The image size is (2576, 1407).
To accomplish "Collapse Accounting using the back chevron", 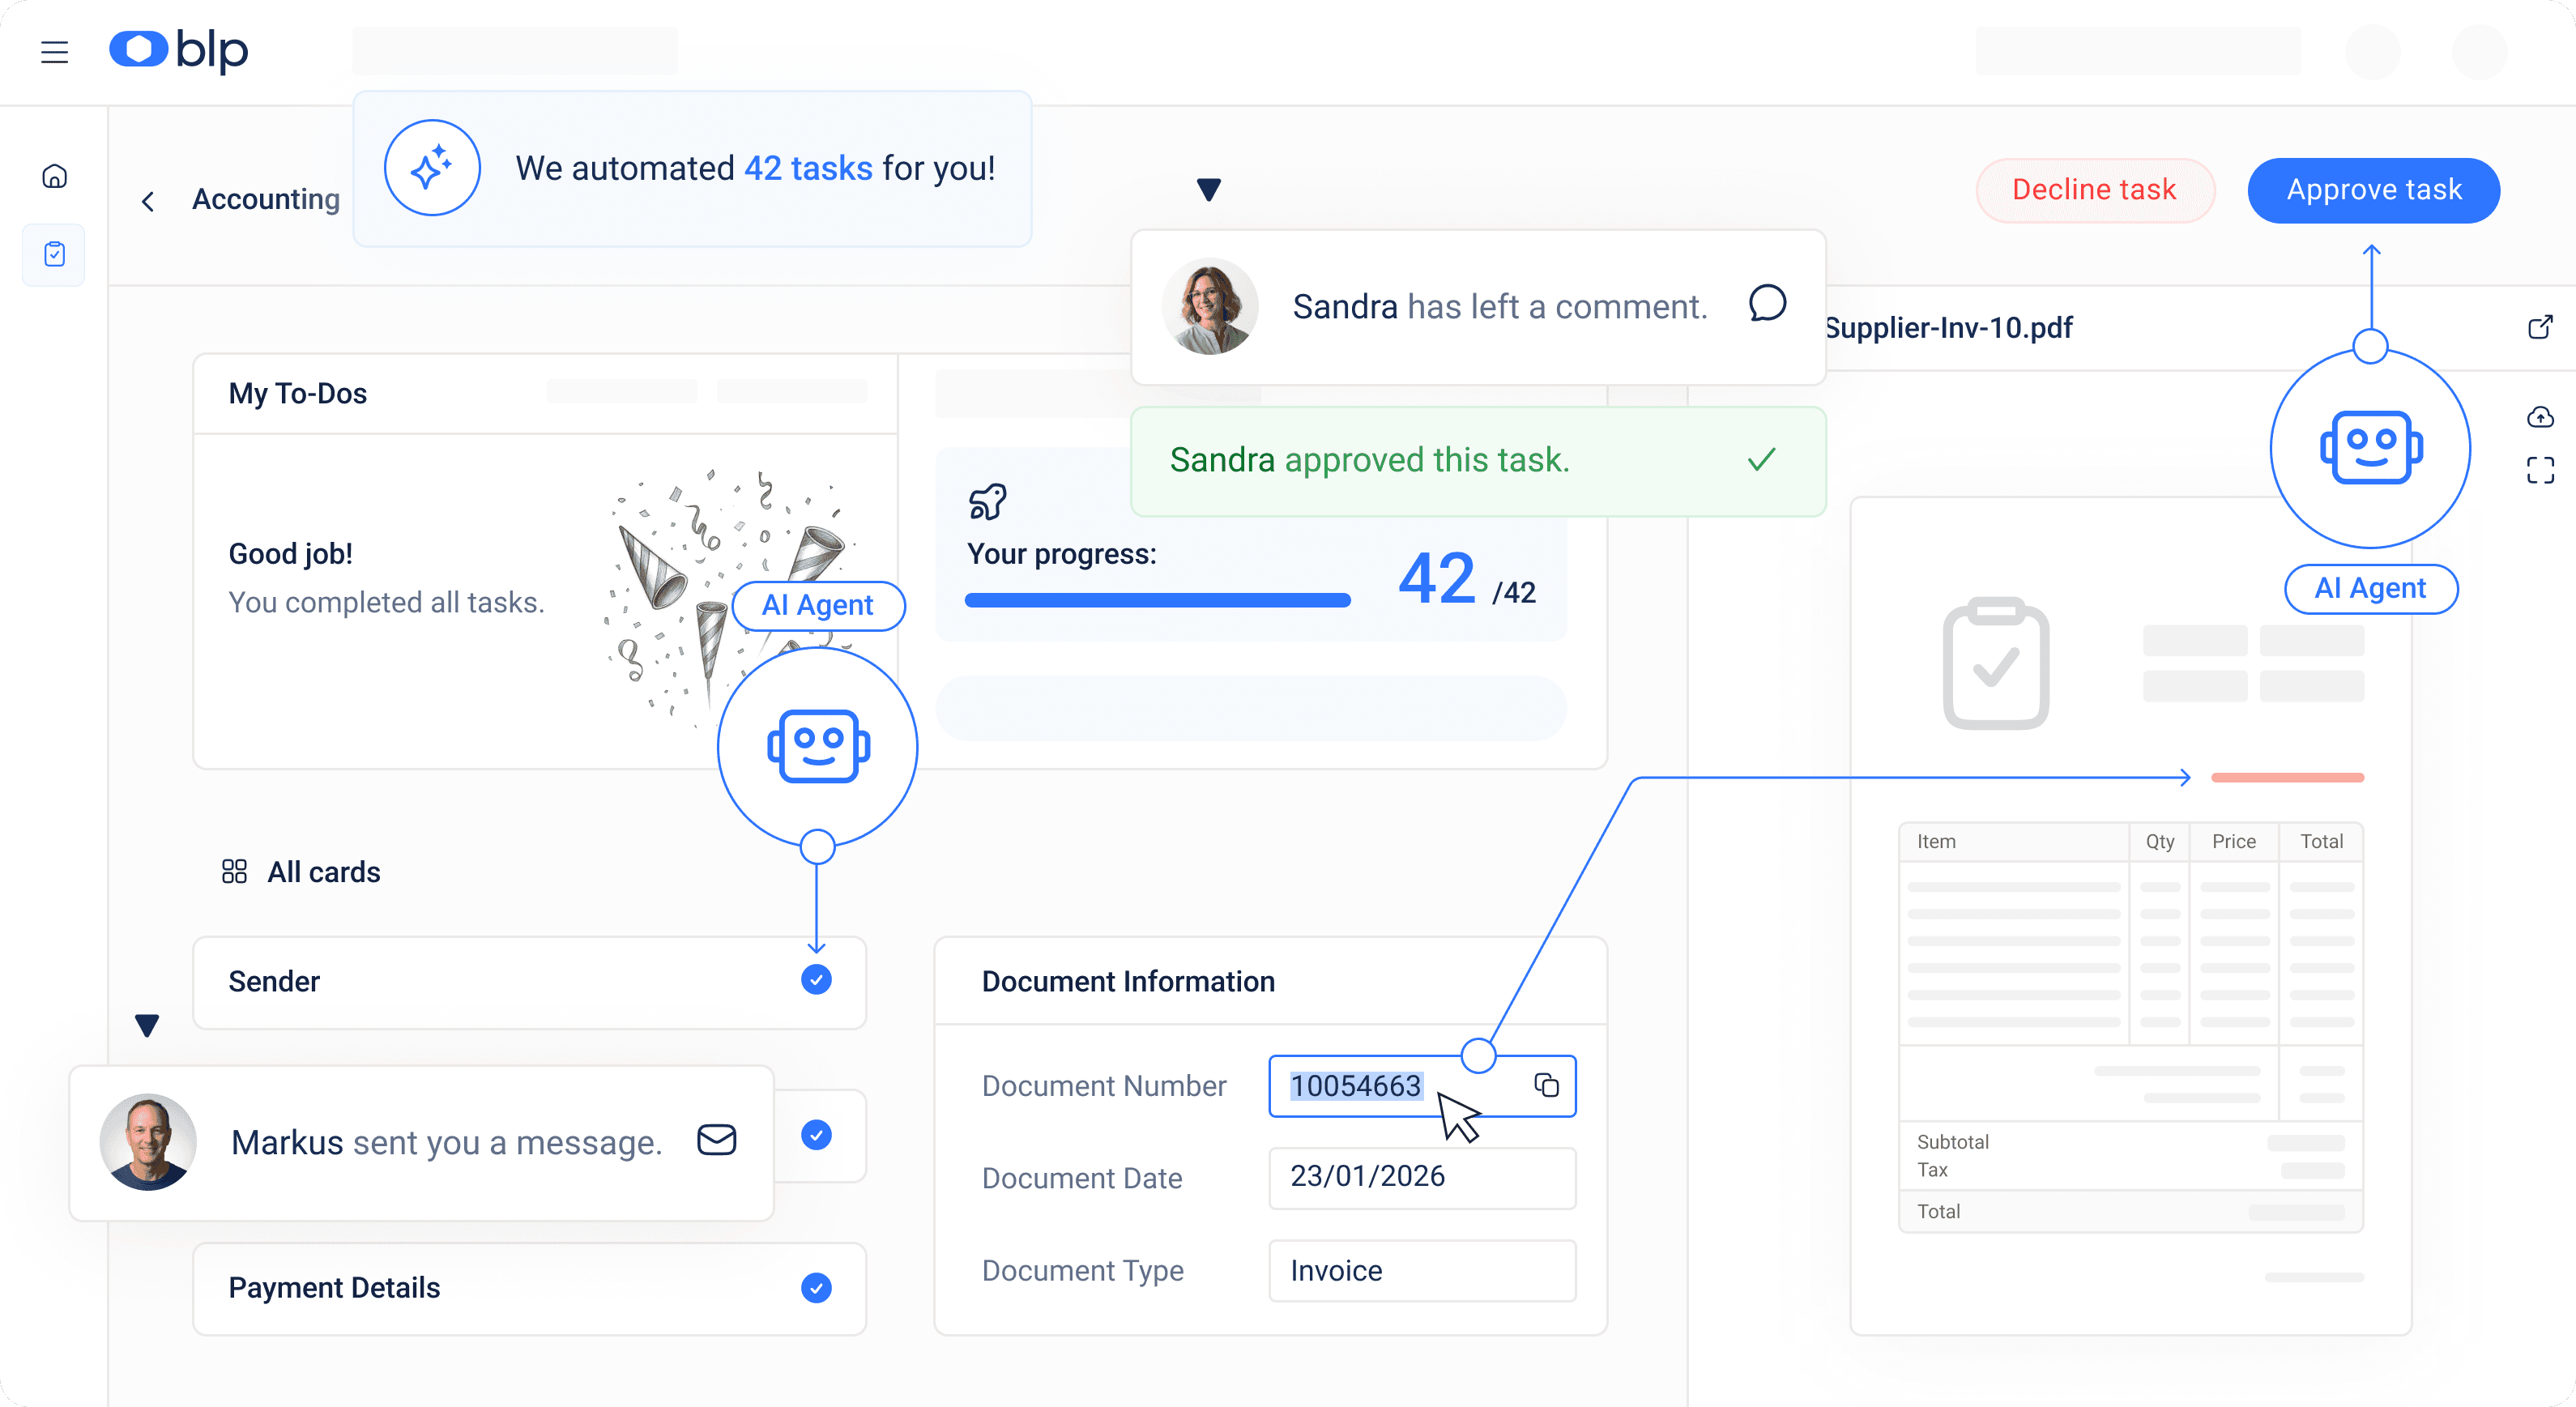I will (147, 200).
